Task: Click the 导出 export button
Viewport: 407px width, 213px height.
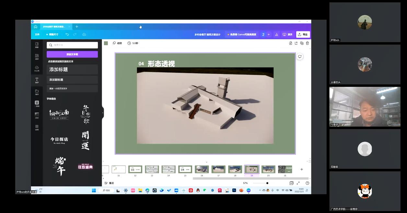Action: (303, 35)
